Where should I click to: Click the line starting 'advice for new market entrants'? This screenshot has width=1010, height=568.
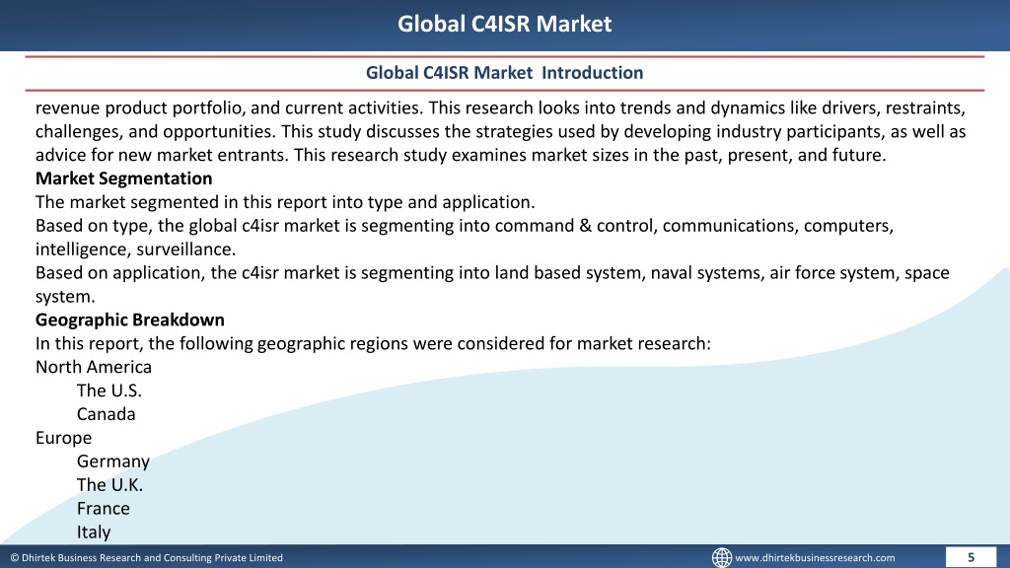click(461, 155)
